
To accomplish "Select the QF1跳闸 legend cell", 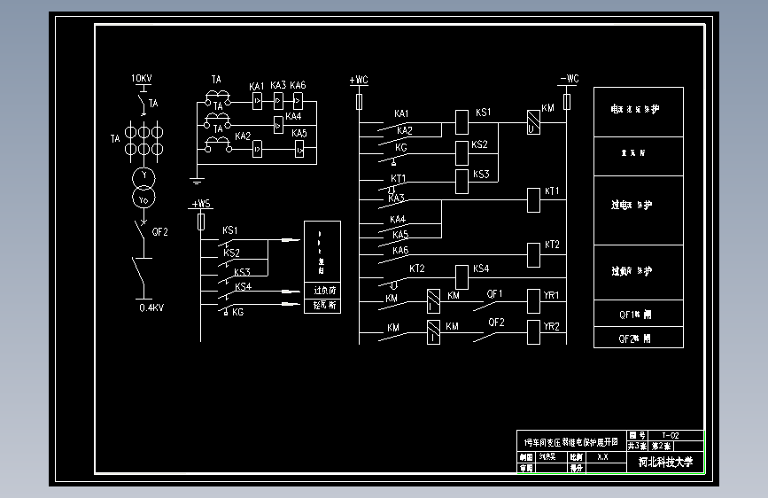I will pyautogui.click(x=639, y=313).
